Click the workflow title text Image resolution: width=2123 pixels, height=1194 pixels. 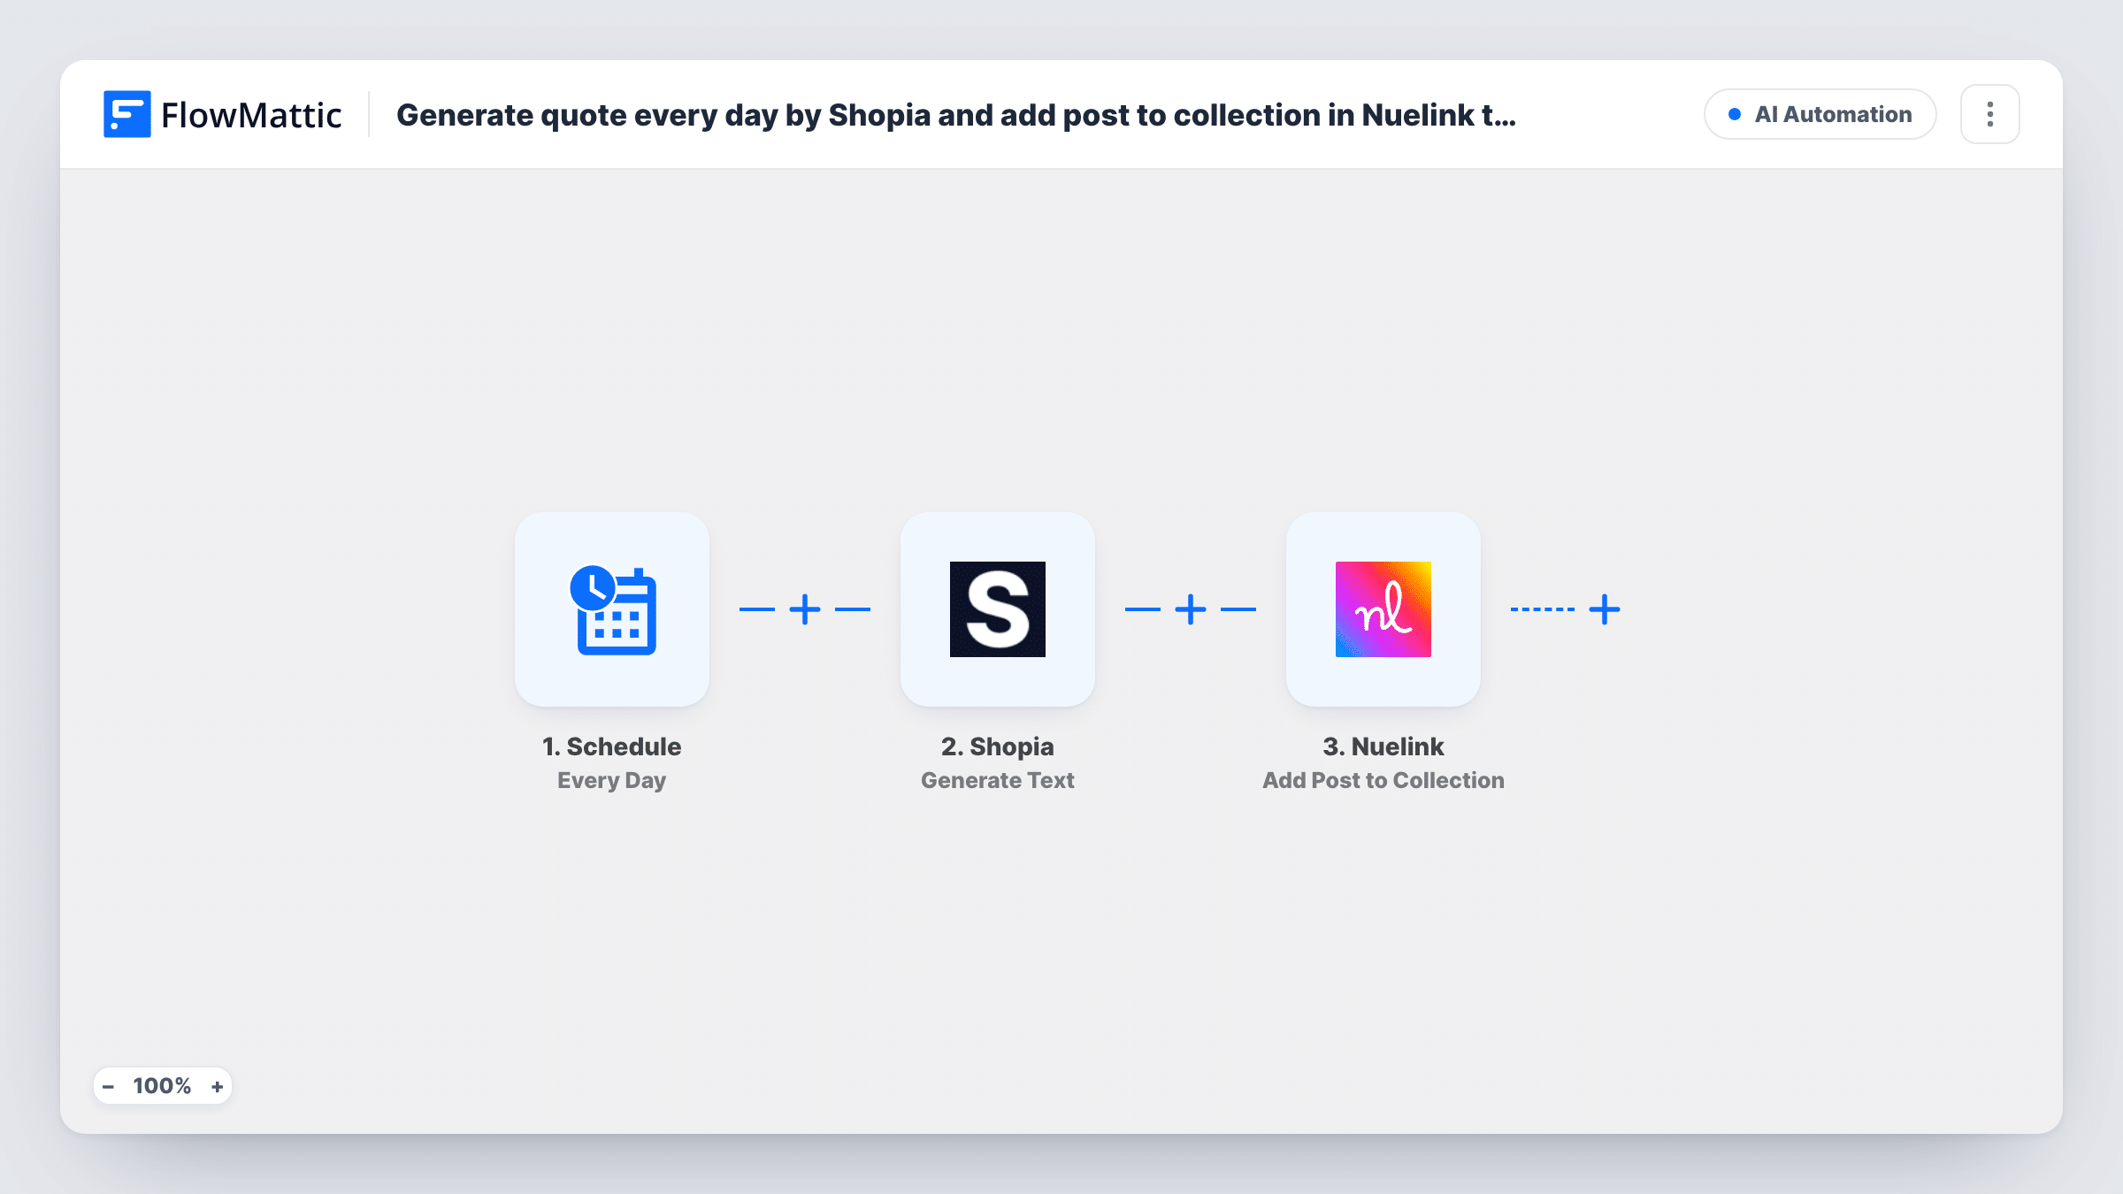point(956,115)
